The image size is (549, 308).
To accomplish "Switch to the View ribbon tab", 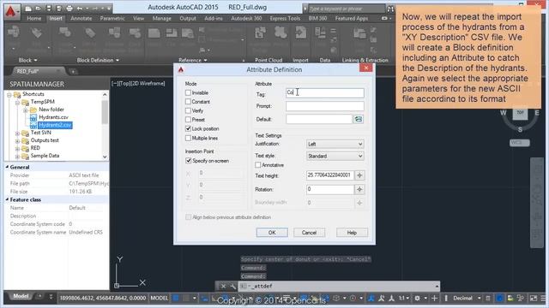I will [139, 18].
